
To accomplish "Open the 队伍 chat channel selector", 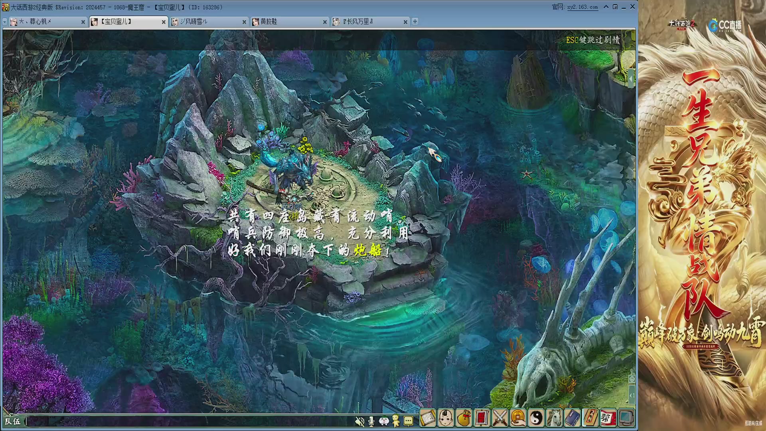I will coord(13,421).
